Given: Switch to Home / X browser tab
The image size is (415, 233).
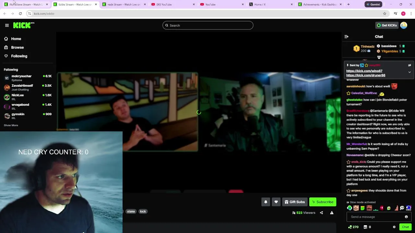Looking at the screenshot, I should tap(270, 5).
